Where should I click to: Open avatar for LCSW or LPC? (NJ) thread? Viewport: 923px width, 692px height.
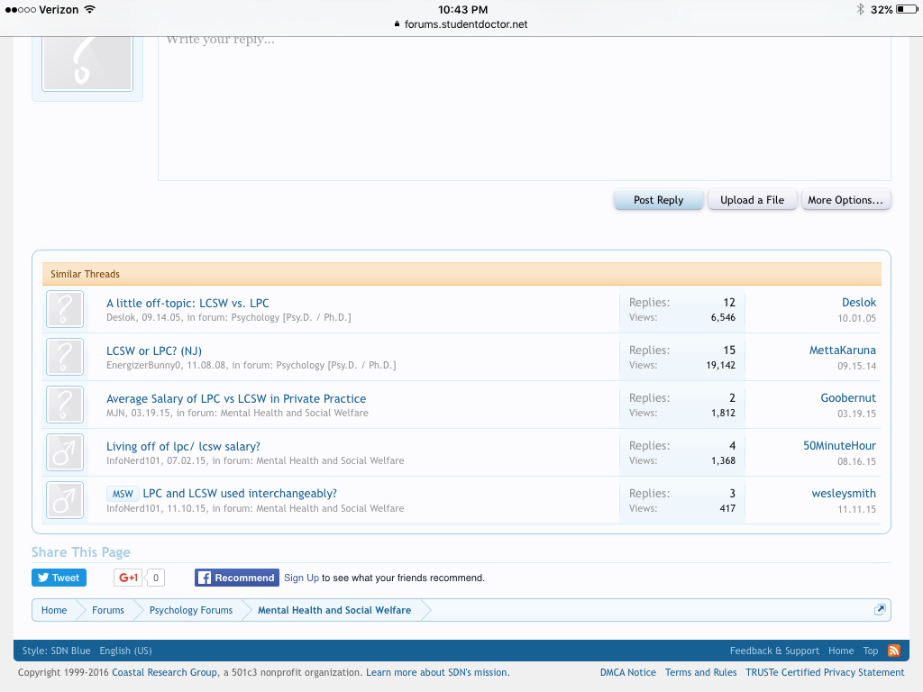pos(64,357)
